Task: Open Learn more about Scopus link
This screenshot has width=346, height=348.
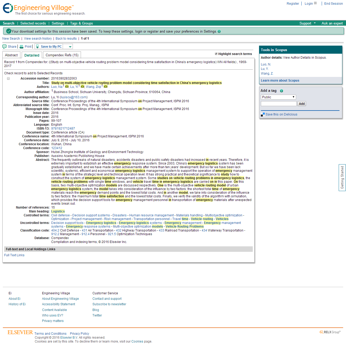Action: coord(280,81)
